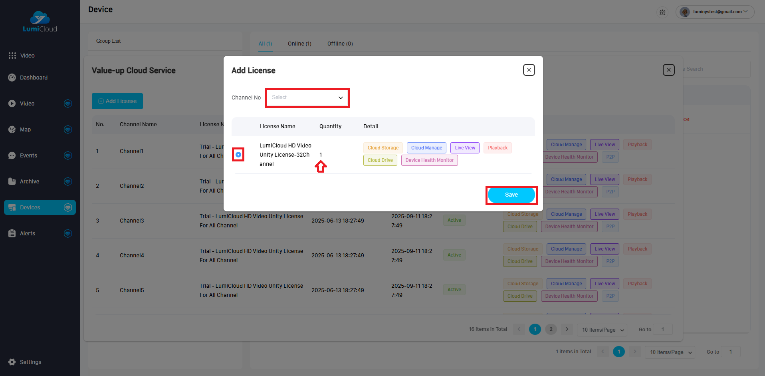Go to page 2 of license list
This screenshot has height=376, width=765.
click(551, 329)
